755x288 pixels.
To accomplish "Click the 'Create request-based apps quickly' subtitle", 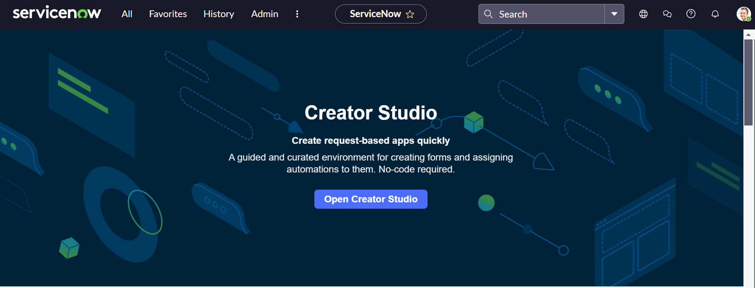I will coord(371,141).
